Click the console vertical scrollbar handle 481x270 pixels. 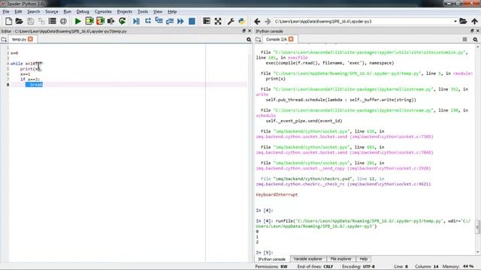click(x=478, y=226)
